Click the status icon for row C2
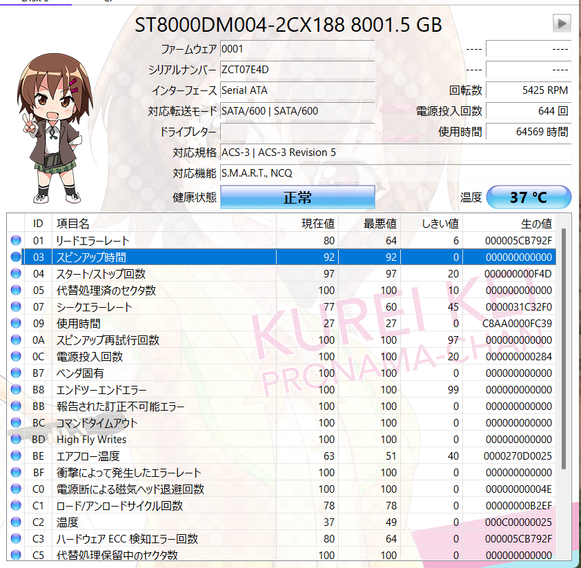 [x=16, y=522]
